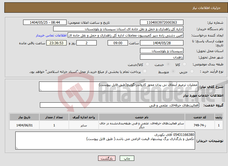Click the announcement date field 1404/05/25 - 08:44
This screenshot has height=166, width=228.
point(45,22)
